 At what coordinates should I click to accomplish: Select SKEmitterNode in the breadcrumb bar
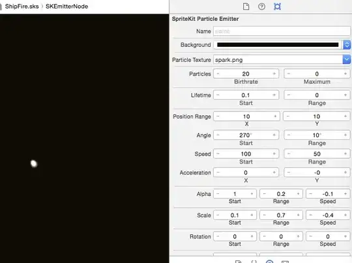pyautogui.click(x=67, y=7)
